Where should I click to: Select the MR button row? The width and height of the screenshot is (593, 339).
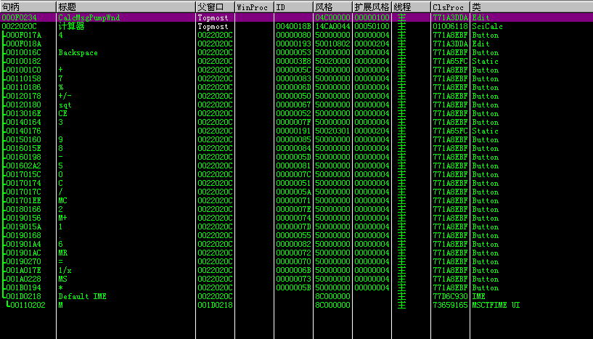(63, 253)
